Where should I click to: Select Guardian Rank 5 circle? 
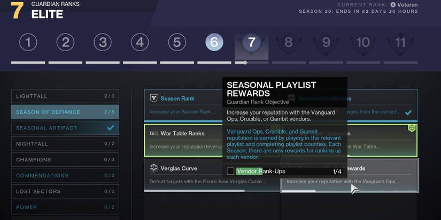pyautogui.click(x=177, y=42)
